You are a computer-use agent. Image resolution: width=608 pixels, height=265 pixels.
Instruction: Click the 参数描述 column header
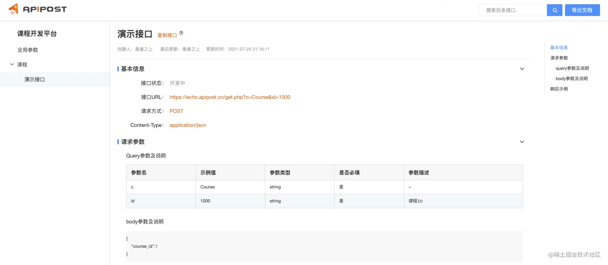click(x=463, y=172)
